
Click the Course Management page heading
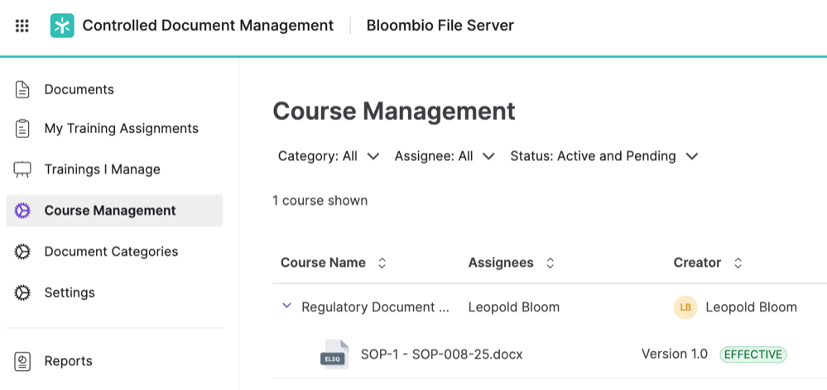tap(394, 111)
